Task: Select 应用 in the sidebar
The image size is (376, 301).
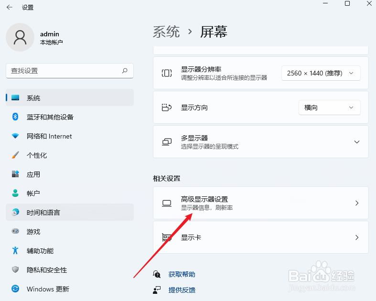Action: pos(70,174)
